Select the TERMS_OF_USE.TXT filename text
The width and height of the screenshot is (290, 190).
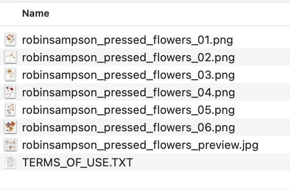pyautogui.click(x=77, y=163)
